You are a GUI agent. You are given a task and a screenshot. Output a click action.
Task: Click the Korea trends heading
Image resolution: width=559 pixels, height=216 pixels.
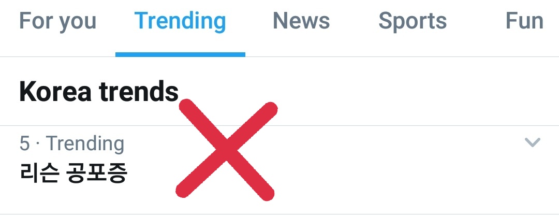99,91
